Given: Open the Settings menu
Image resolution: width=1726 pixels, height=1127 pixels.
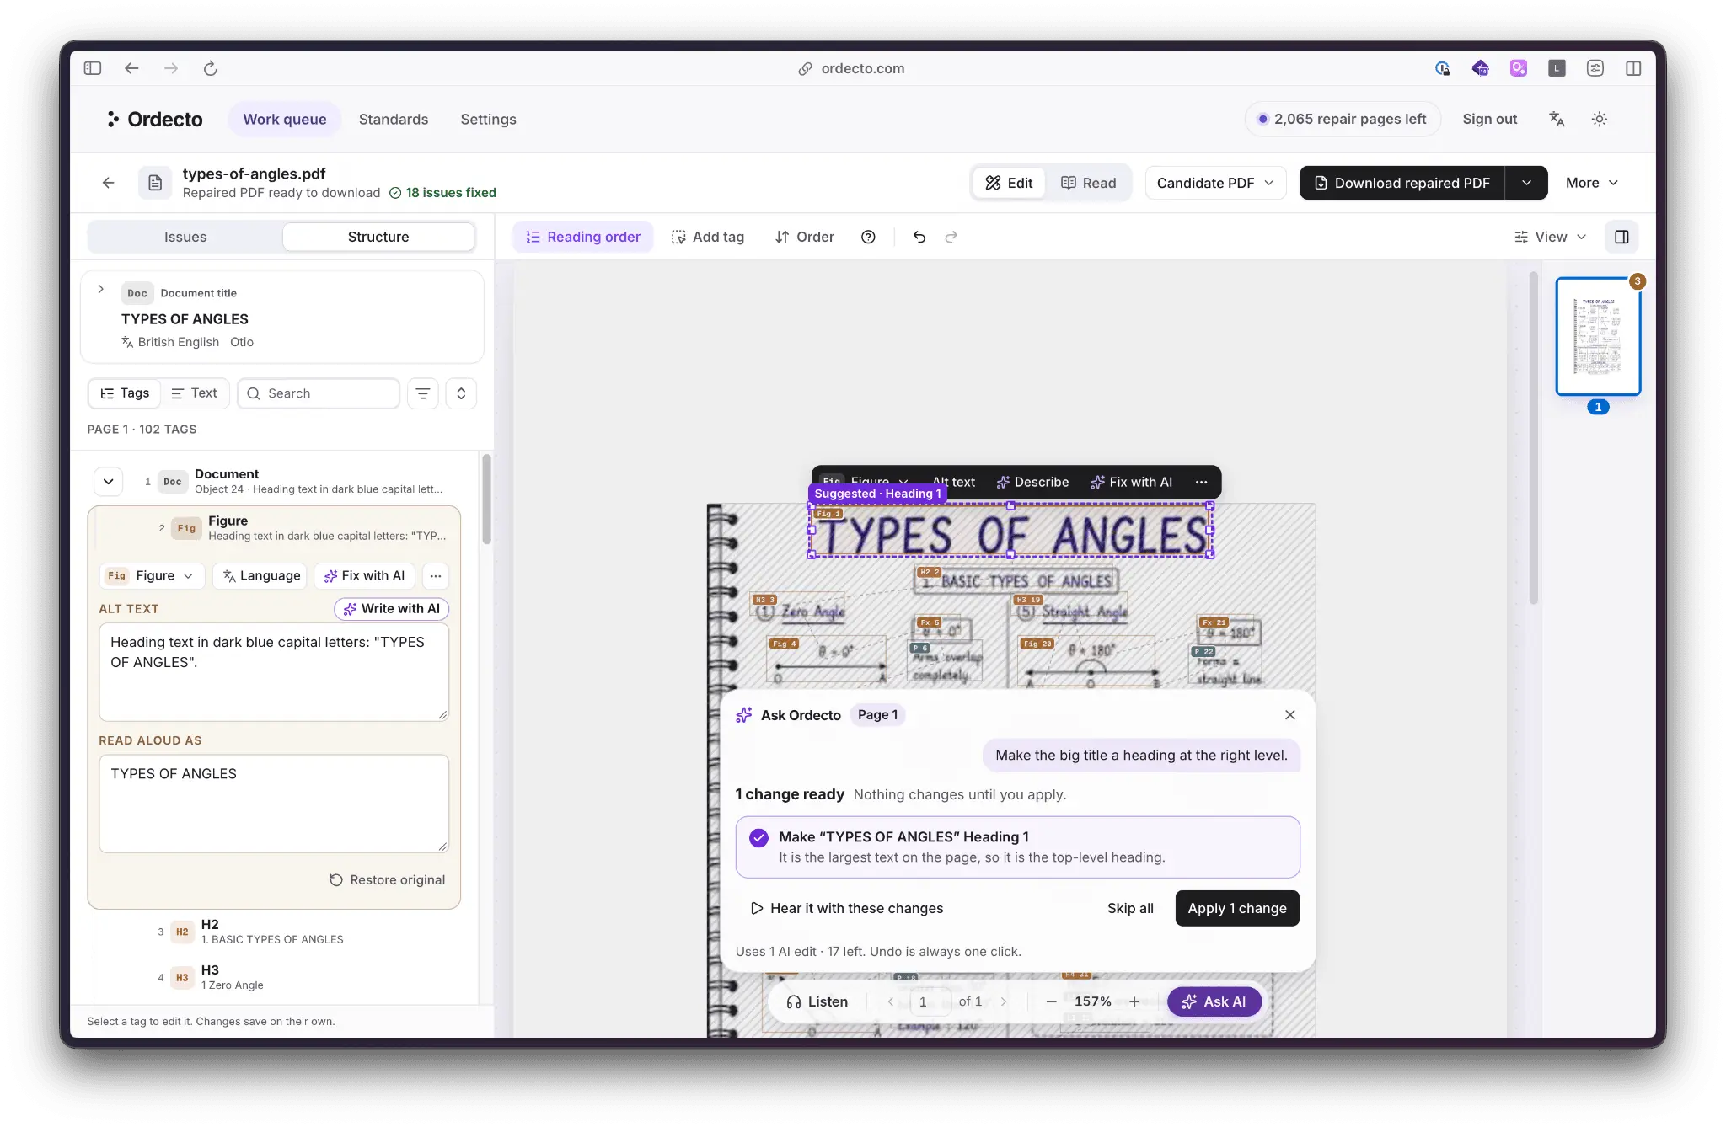Looking at the screenshot, I should 488,119.
